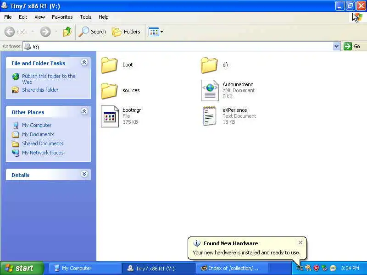Viewport: 367px width, 275px height.
Task: Click the Back arrow button
Action: (16, 32)
